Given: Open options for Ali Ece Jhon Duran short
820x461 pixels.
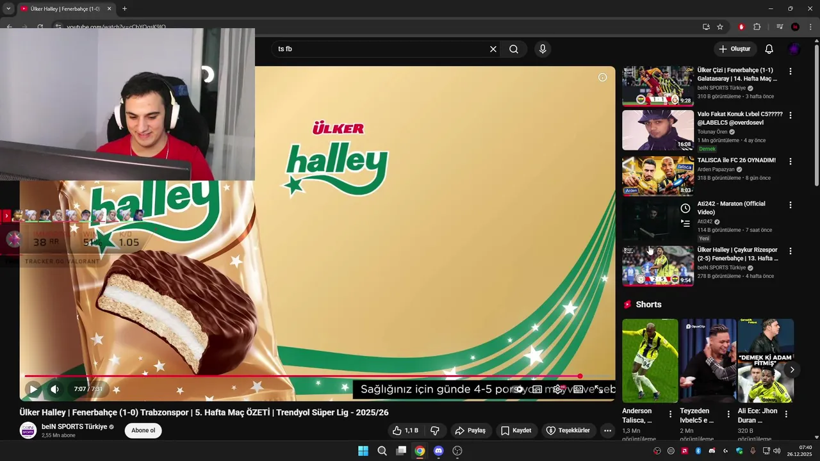Looking at the screenshot, I should pyautogui.click(x=786, y=414).
